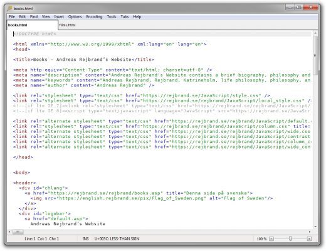Click the <head> opening tag
Screen dimensions: 326x251
coord(21,50)
